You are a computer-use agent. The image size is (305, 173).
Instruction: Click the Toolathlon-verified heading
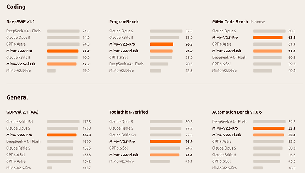(x=129, y=112)
